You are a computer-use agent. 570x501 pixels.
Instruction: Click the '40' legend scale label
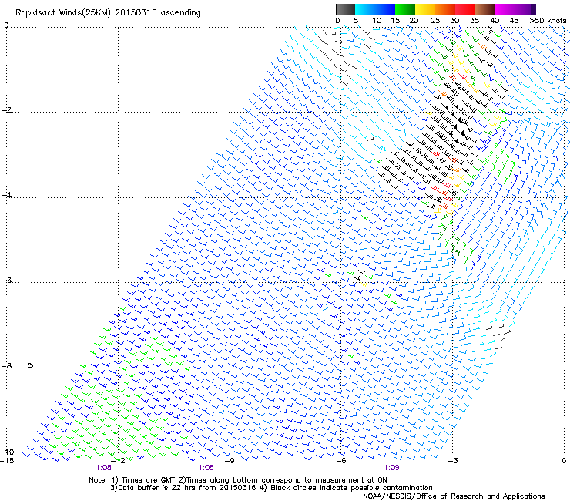coord(495,21)
